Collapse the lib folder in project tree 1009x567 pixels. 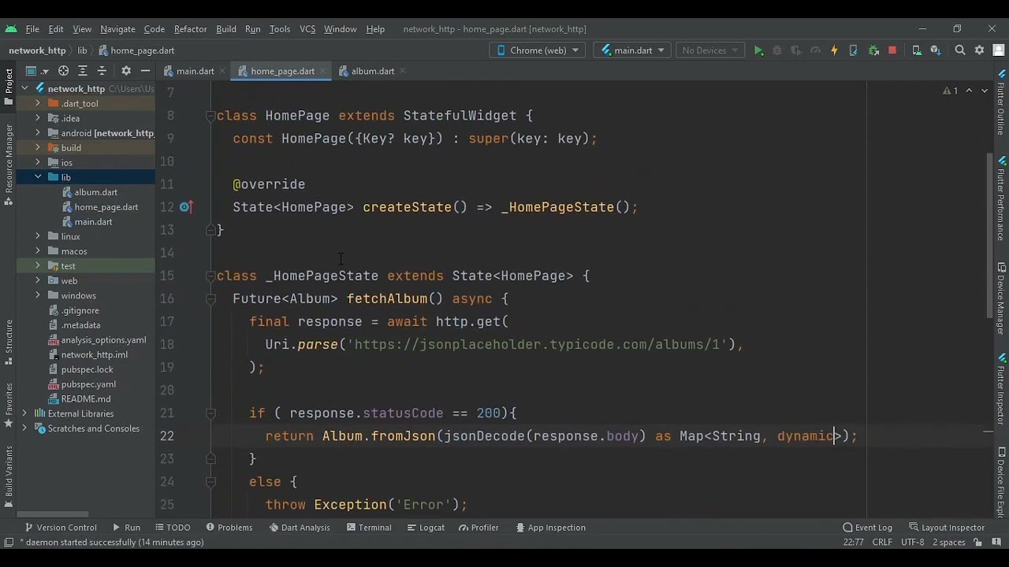click(38, 177)
